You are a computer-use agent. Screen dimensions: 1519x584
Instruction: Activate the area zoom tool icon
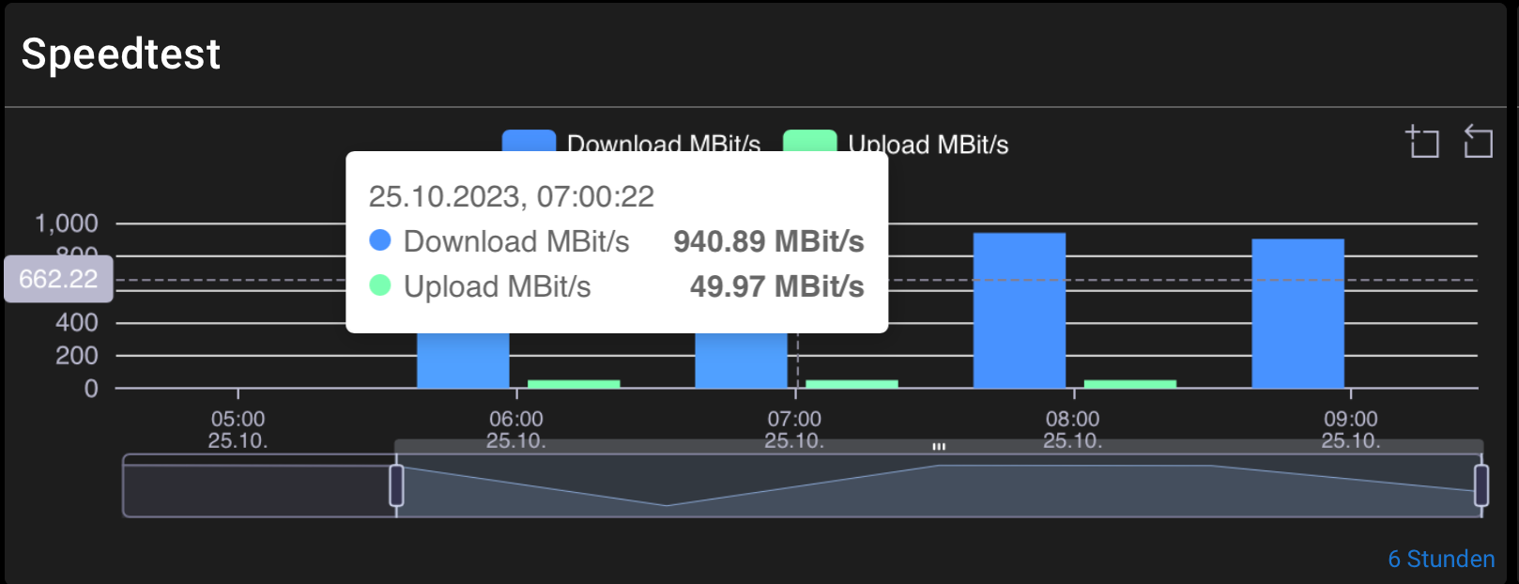pyautogui.click(x=1422, y=142)
